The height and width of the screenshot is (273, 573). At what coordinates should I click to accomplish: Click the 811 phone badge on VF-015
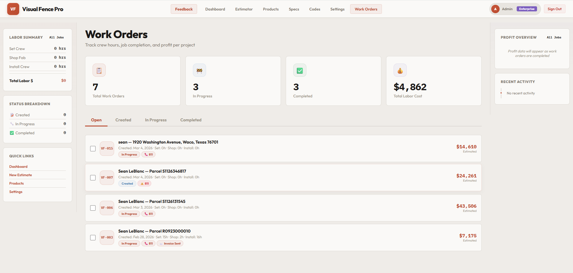[x=149, y=155]
